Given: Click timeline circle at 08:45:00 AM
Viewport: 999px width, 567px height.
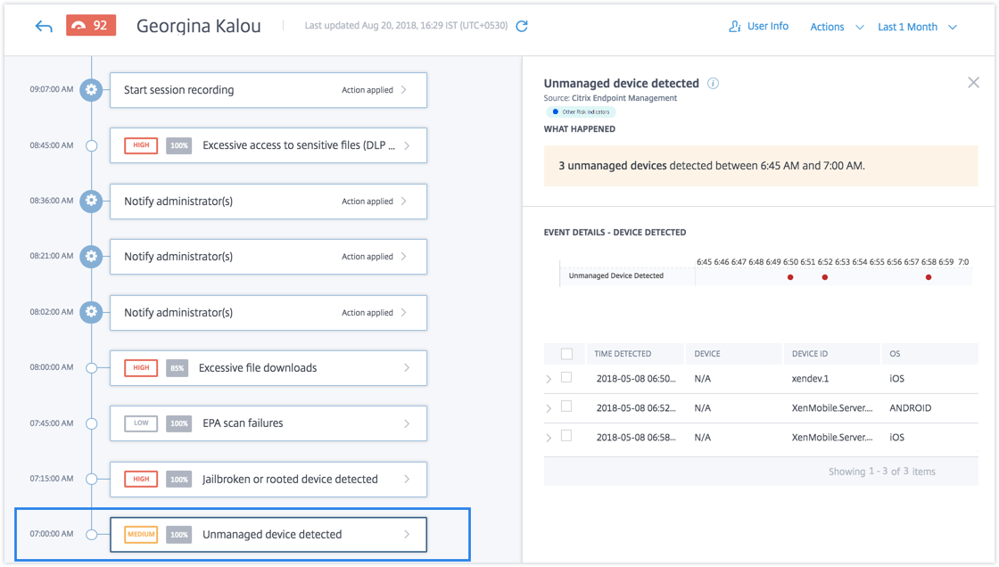Looking at the screenshot, I should point(91,145).
